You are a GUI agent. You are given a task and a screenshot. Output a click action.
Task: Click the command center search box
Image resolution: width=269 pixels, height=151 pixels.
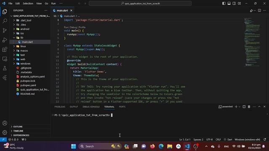140,3
